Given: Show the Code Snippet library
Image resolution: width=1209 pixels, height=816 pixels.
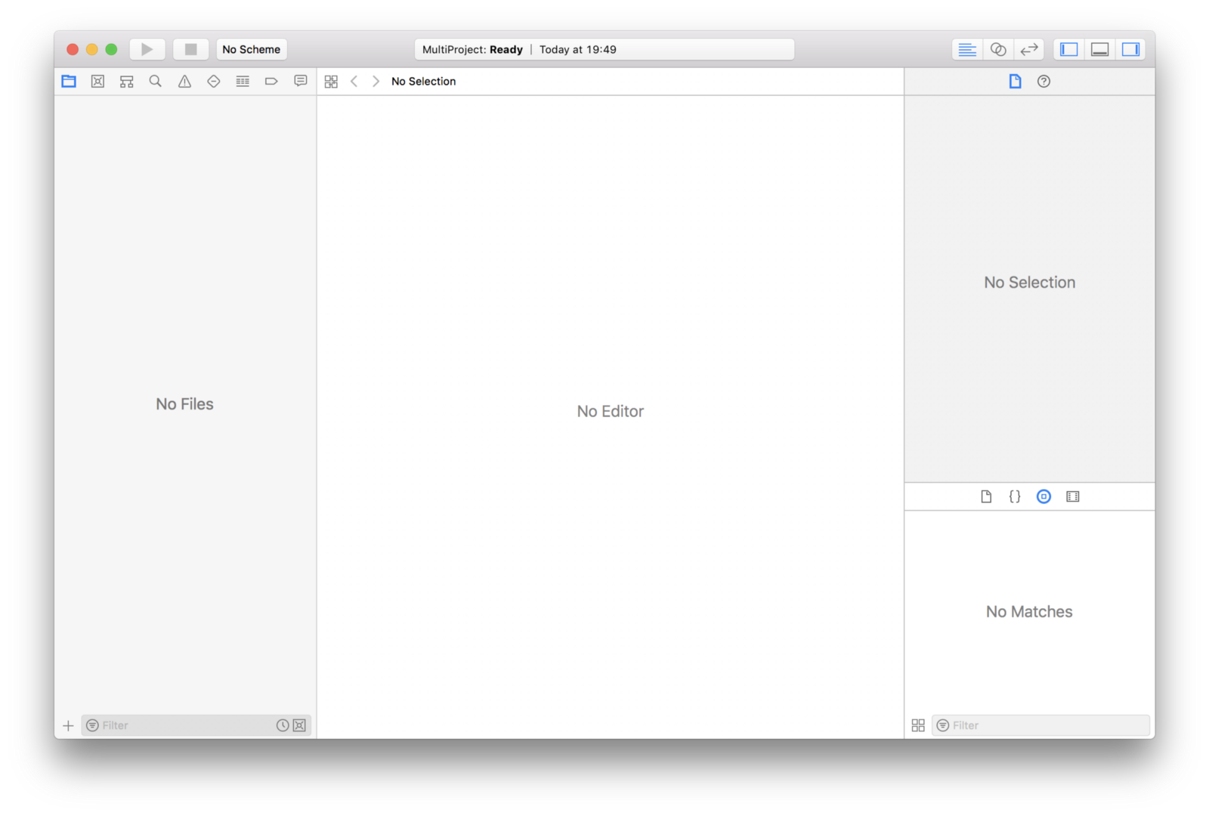Looking at the screenshot, I should [x=1015, y=496].
